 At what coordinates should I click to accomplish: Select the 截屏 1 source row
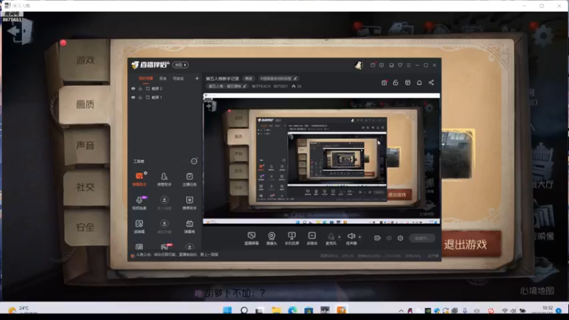[x=164, y=97]
